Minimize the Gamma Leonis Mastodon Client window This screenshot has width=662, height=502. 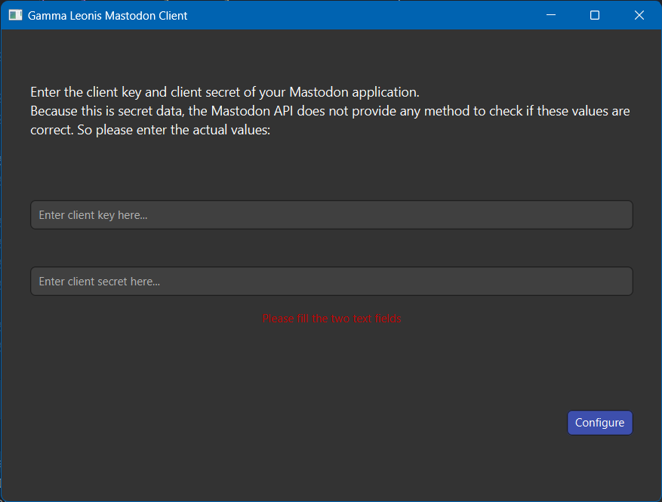point(550,15)
